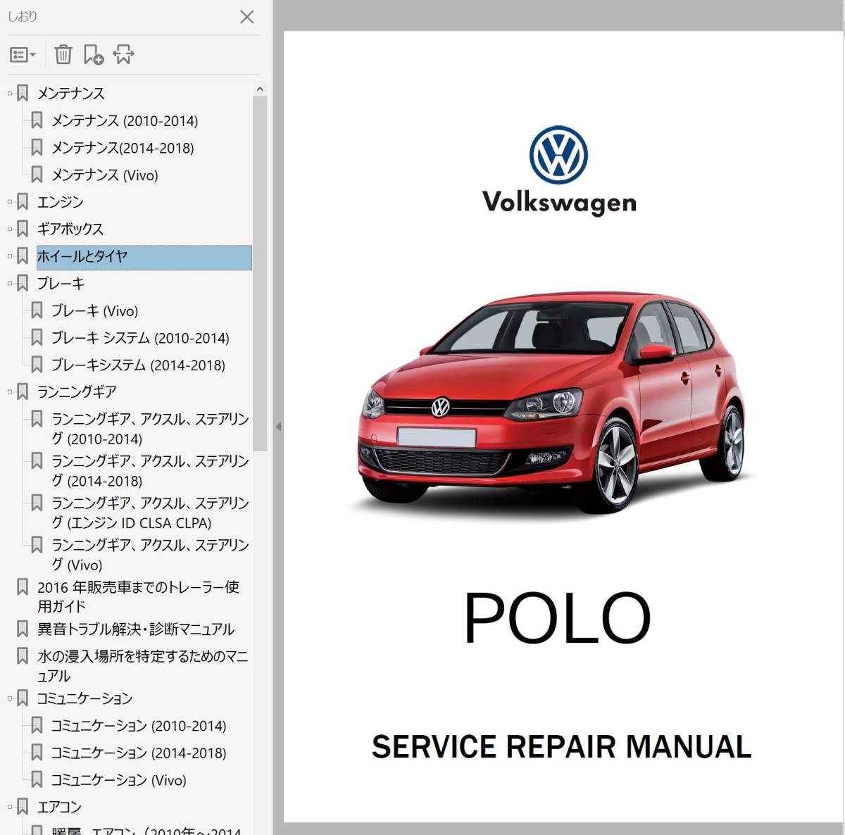
Task: Open ランニングギア bookmark for エンジン ID CLSA CLPA
Action: pyautogui.click(x=150, y=513)
